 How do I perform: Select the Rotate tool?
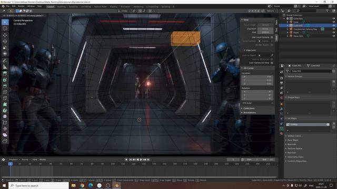click(5, 41)
